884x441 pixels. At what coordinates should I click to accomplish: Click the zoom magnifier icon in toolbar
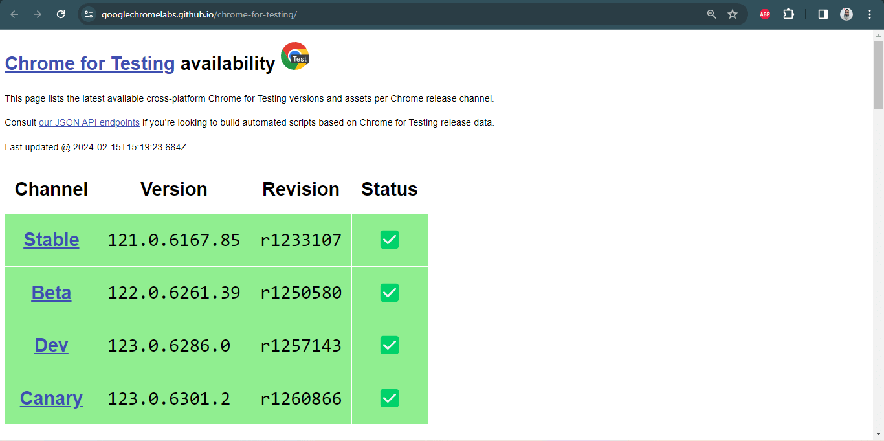click(x=711, y=14)
